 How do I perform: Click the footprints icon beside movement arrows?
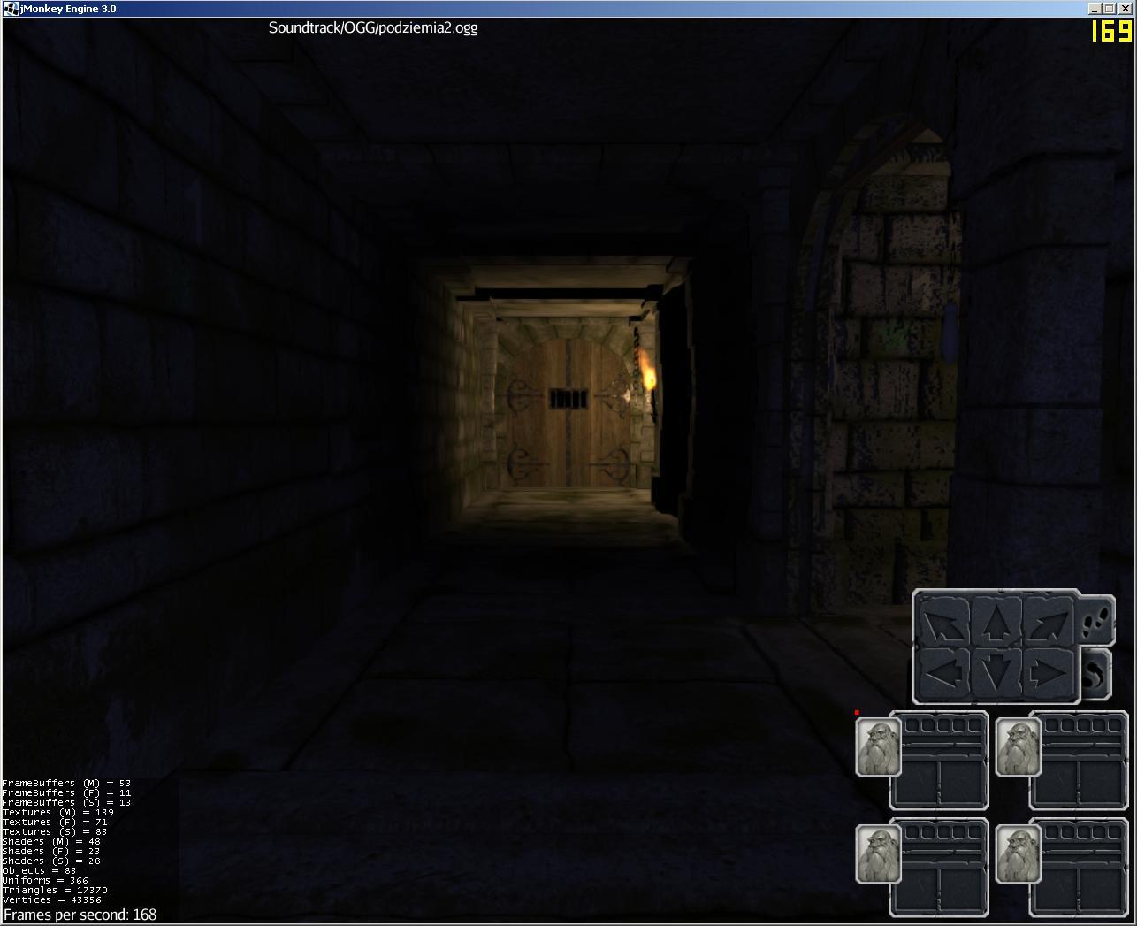[x=1097, y=619]
